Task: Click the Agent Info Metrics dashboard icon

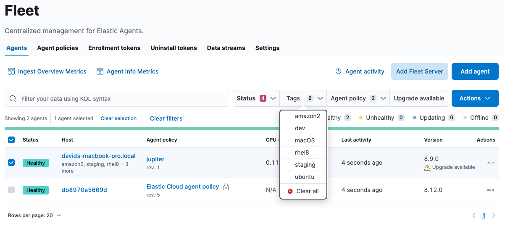Action: point(100,71)
